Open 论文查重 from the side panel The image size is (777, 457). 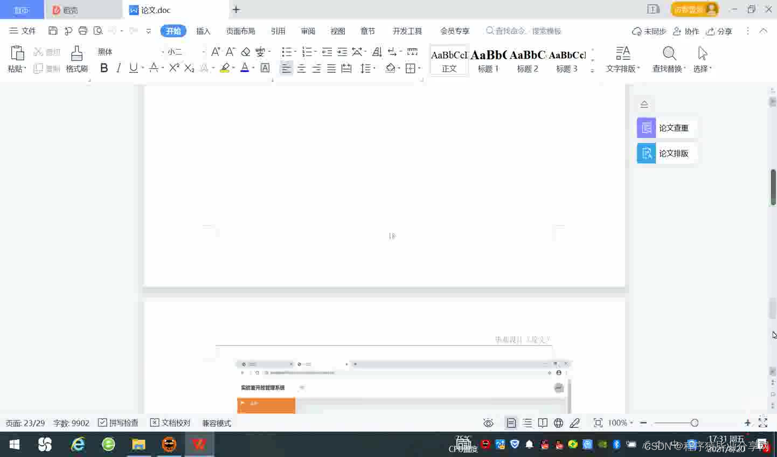point(667,128)
